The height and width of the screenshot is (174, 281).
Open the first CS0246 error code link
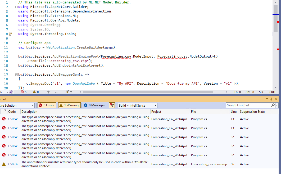[13, 119]
